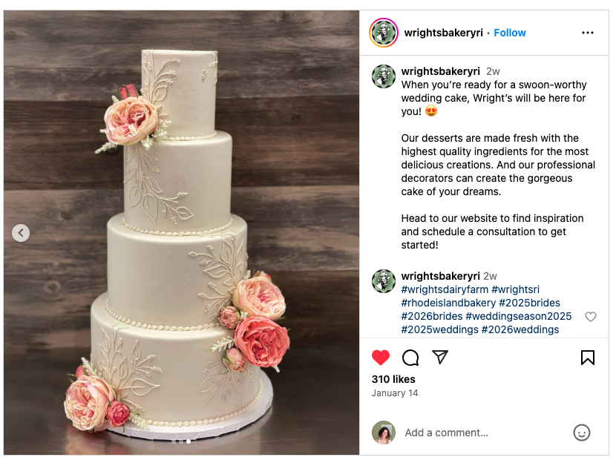Screen dimensions: 616x463
Task: Click wrightsbakeryri username in header
Action: 443,33
